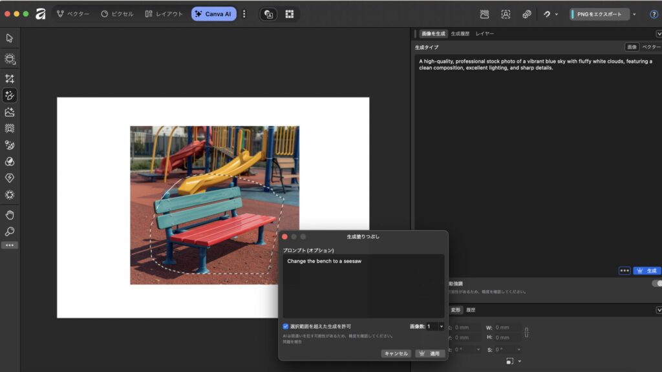Screen dimensions: 662x372
Task: Click the キャンセル button
Action: pyautogui.click(x=396, y=354)
